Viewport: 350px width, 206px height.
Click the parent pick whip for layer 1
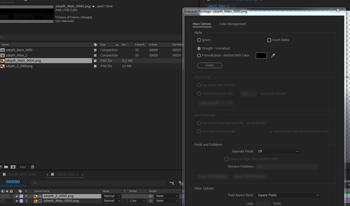151,196
